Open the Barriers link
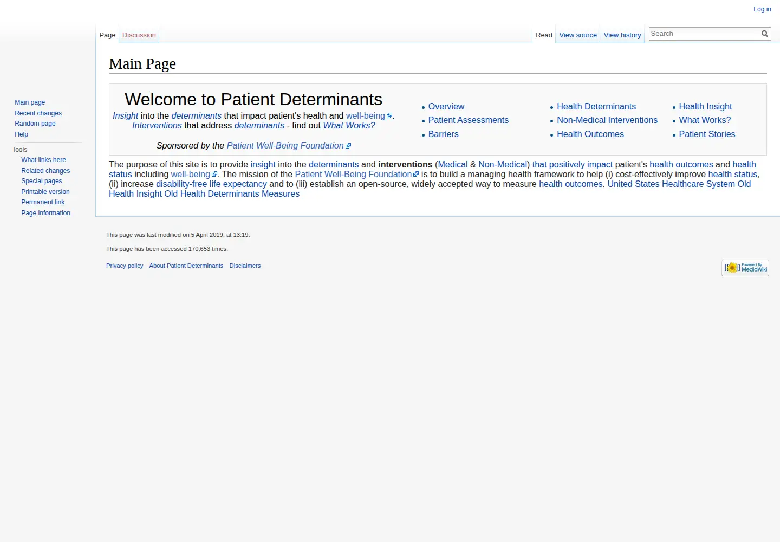780x542 pixels. coord(444,134)
